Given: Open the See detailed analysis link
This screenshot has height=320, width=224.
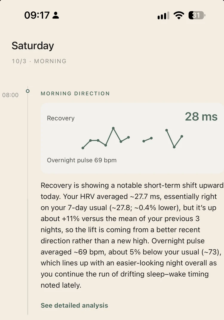Looking at the screenshot, I should pos(74,305).
